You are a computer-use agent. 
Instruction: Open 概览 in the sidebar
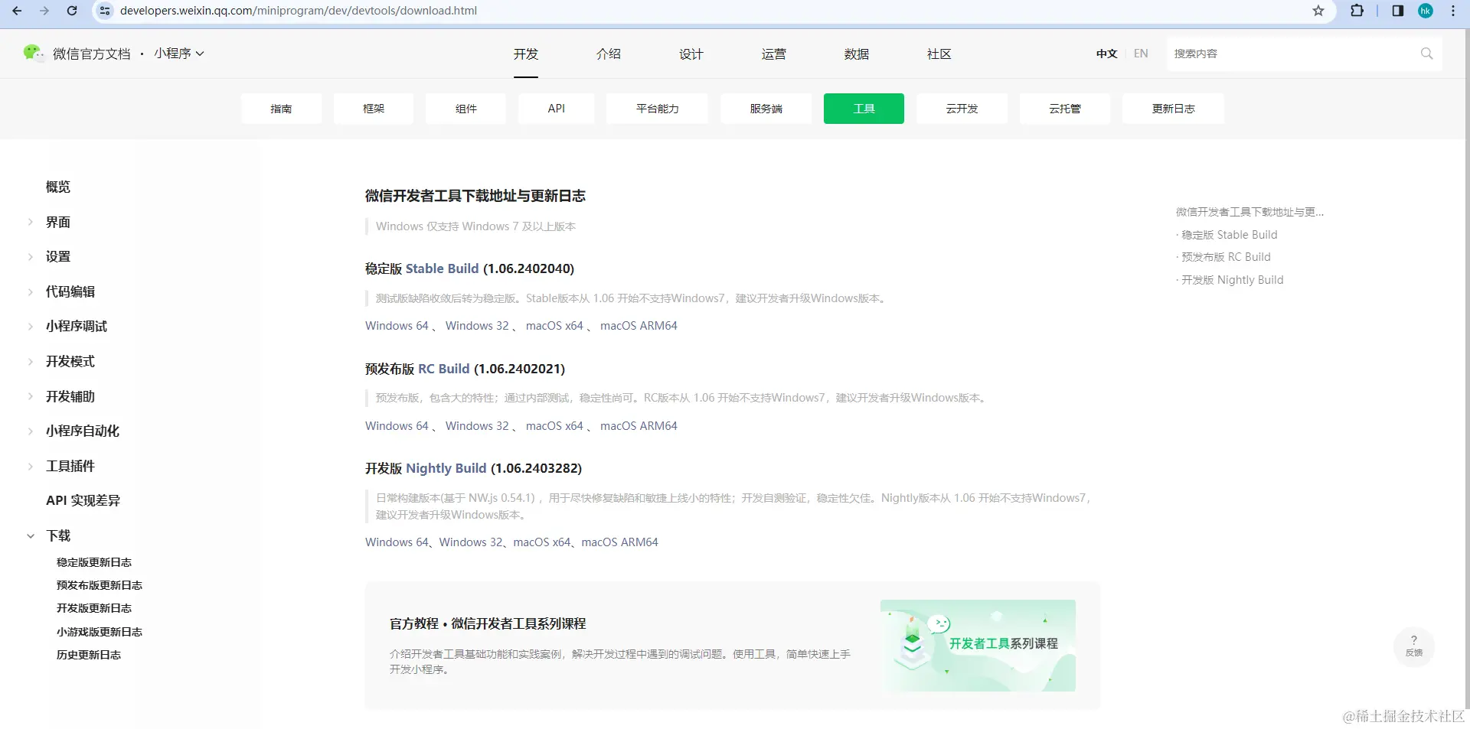[58, 187]
